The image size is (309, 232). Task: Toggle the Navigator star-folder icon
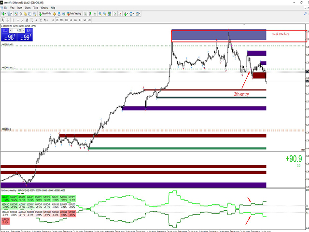25,14
